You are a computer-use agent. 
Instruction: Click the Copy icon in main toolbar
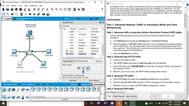(x=34, y=9)
